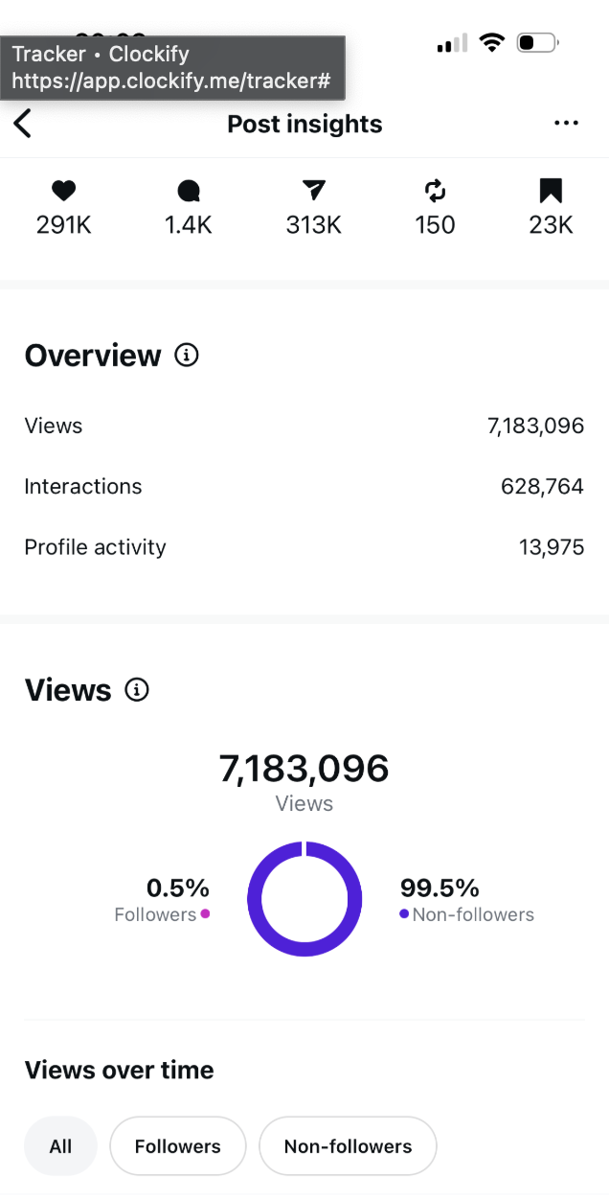Open the three-dot more options menu
The image size is (609, 1200).
coord(566,124)
